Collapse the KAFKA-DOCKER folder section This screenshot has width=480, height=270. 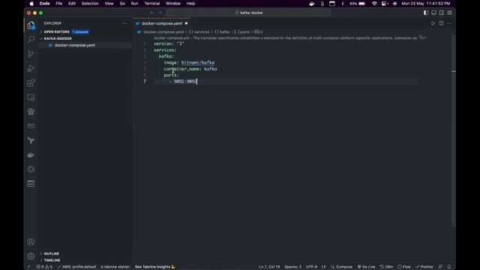point(58,38)
